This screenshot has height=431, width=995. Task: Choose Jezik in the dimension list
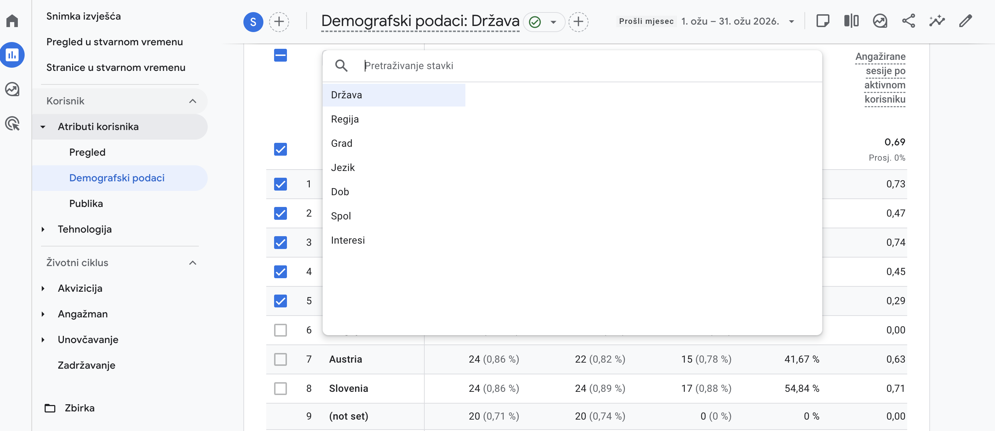pyautogui.click(x=343, y=167)
